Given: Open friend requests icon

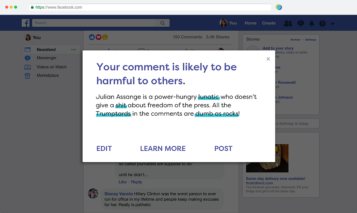Looking at the screenshot, I should pos(288,23).
